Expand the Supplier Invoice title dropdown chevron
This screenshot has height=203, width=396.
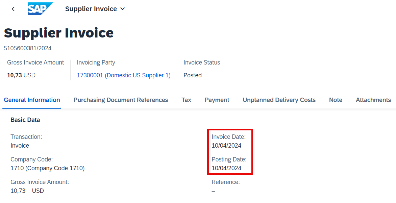tap(123, 9)
